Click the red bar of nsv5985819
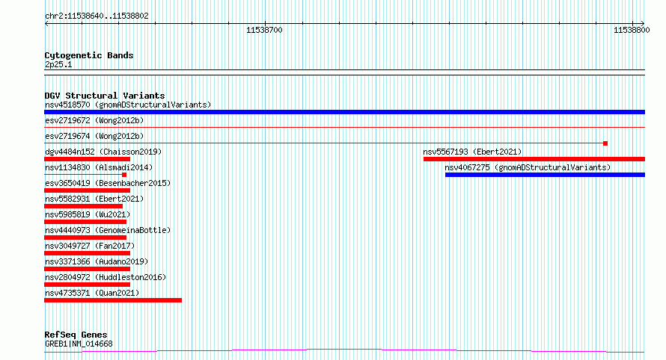The height and width of the screenshot is (360, 666). [85, 222]
